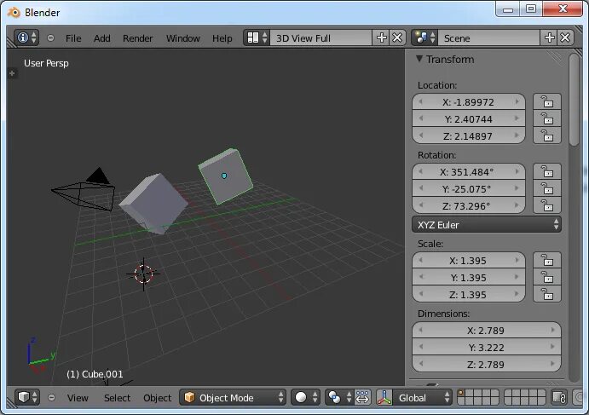
Task: Click the Rotation X 351.484° field
Action: (469, 171)
